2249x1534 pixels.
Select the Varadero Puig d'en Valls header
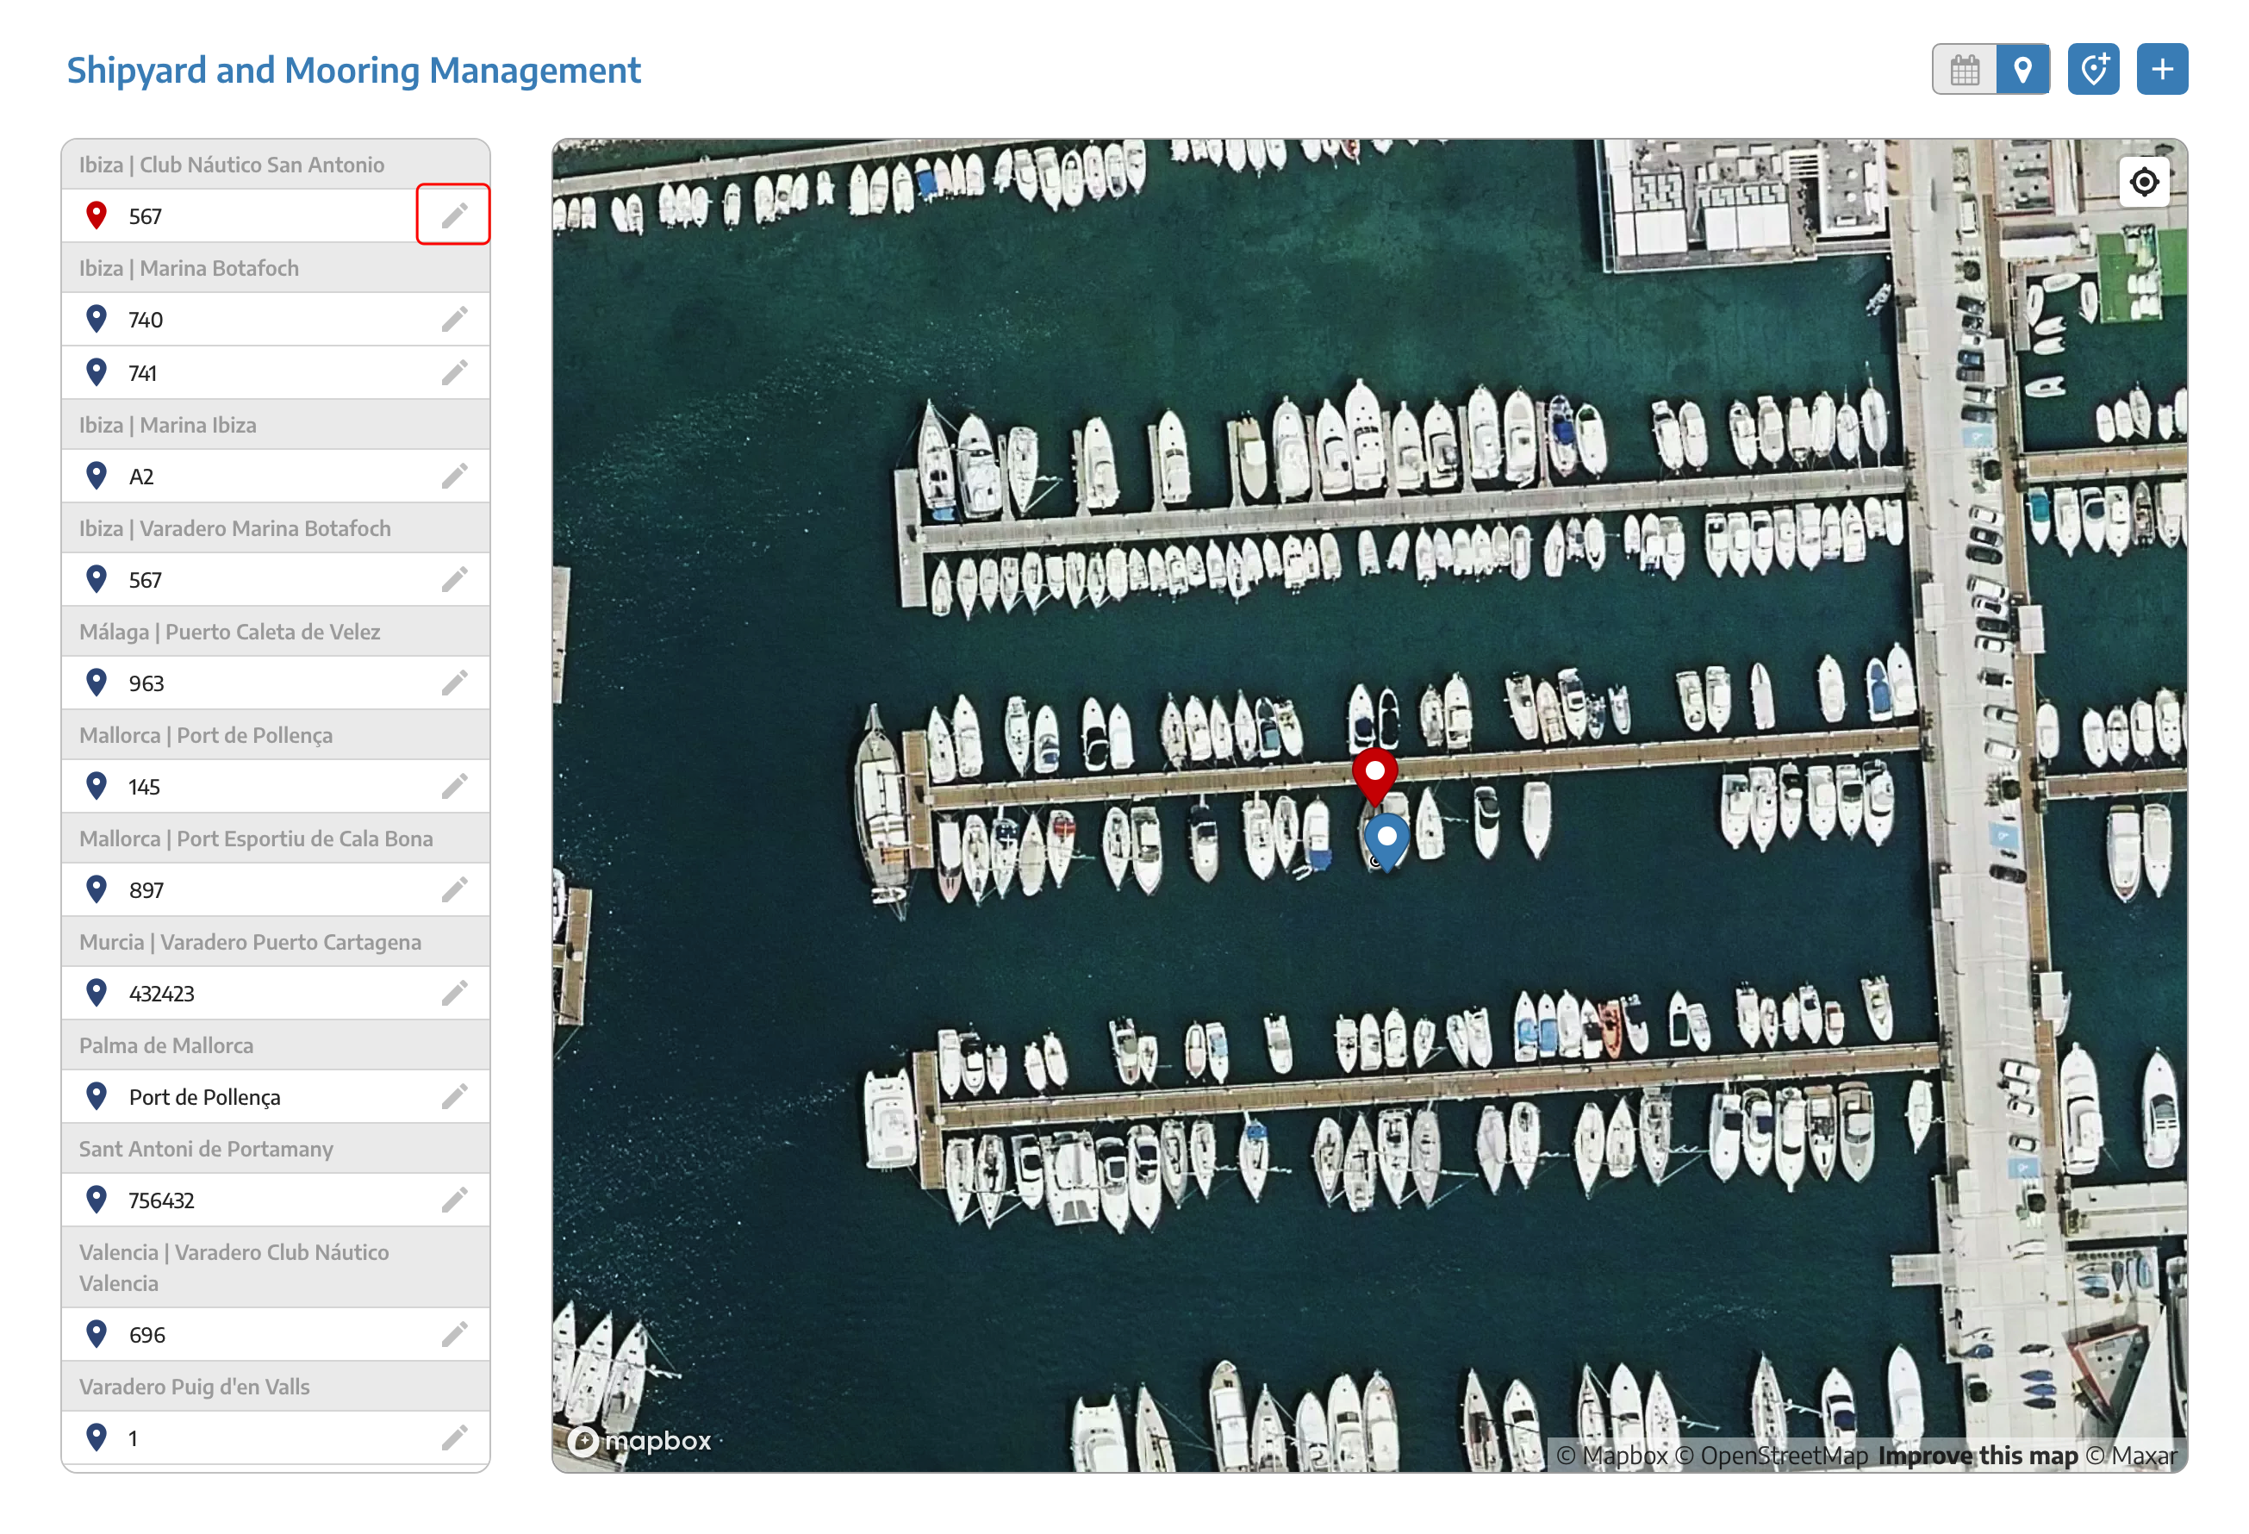(x=276, y=1387)
